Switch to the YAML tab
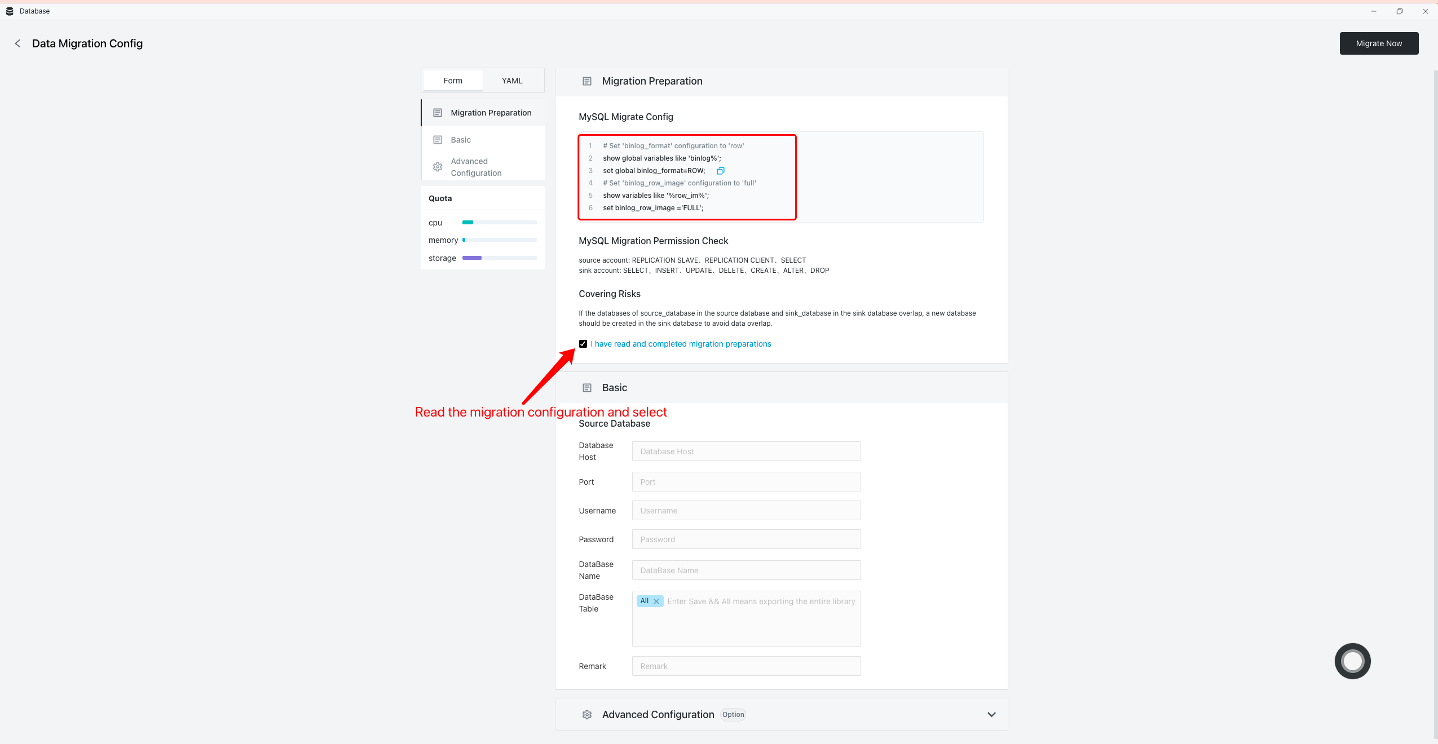Viewport: 1438px width, 744px height. tap(512, 81)
